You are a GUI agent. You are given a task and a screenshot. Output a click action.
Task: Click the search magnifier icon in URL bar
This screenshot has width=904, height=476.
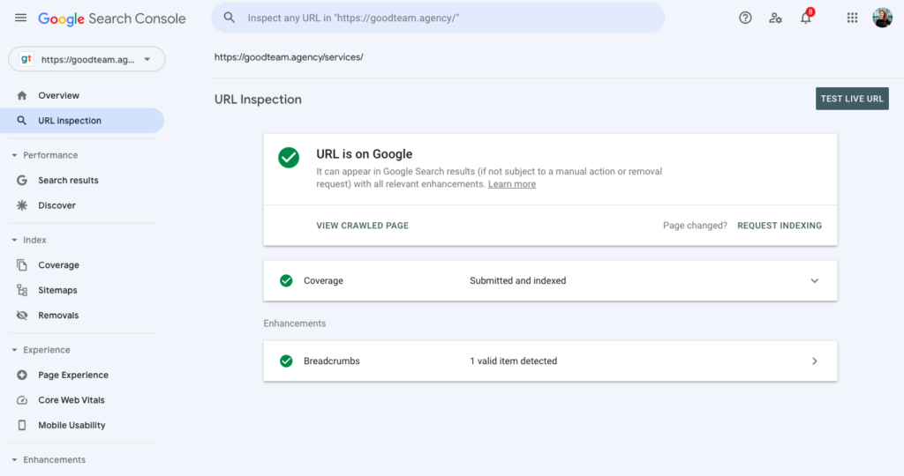(x=230, y=18)
